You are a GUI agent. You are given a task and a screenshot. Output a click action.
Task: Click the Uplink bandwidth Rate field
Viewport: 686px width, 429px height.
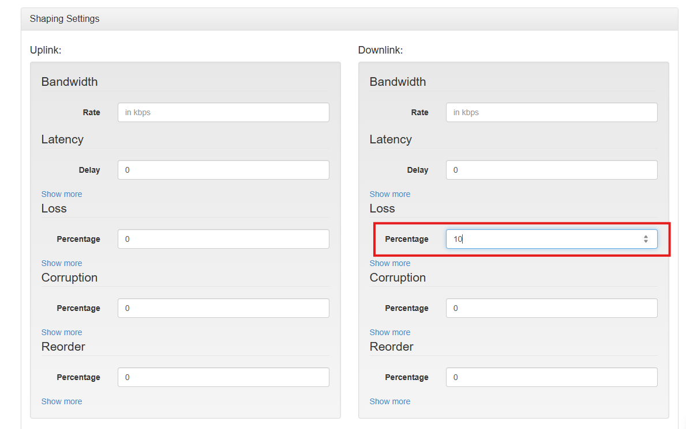(223, 112)
